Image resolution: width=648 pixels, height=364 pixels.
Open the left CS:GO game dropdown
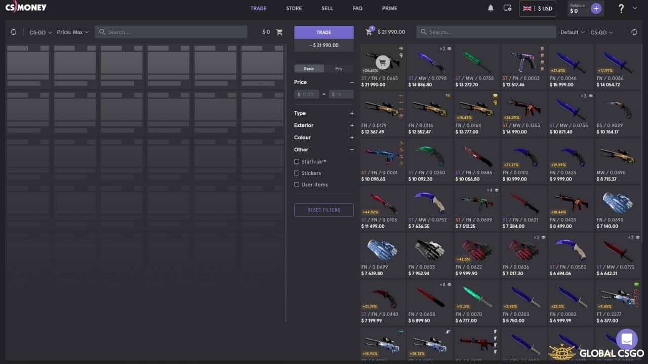(x=40, y=32)
